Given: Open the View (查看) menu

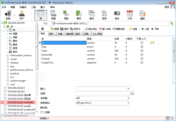Looking at the screenshot, I should [x=13, y=7].
